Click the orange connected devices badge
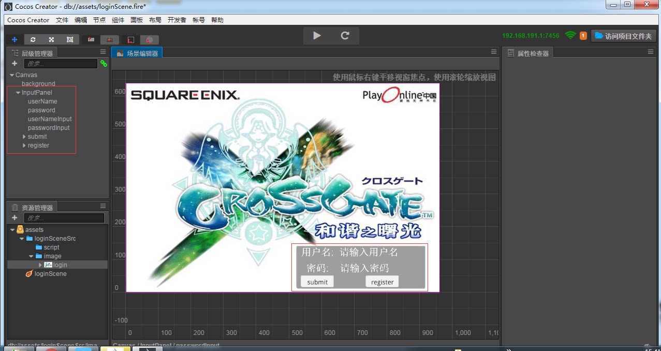Screen dimensions: 661x351 click(x=583, y=36)
